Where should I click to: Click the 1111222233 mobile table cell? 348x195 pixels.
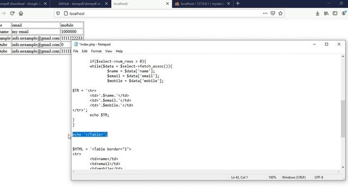pos(72,38)
